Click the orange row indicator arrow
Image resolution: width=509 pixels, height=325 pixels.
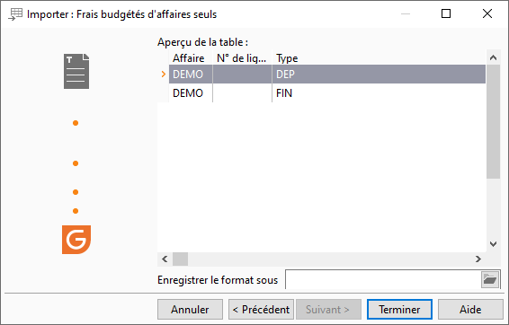point(164,75)
